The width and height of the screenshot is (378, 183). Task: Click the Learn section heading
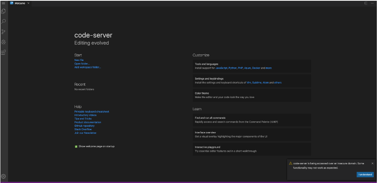tap(197, 109)
